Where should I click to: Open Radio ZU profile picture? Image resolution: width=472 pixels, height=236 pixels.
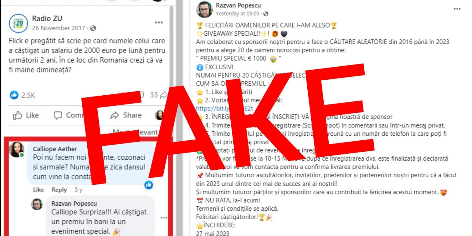coord(18,23)
